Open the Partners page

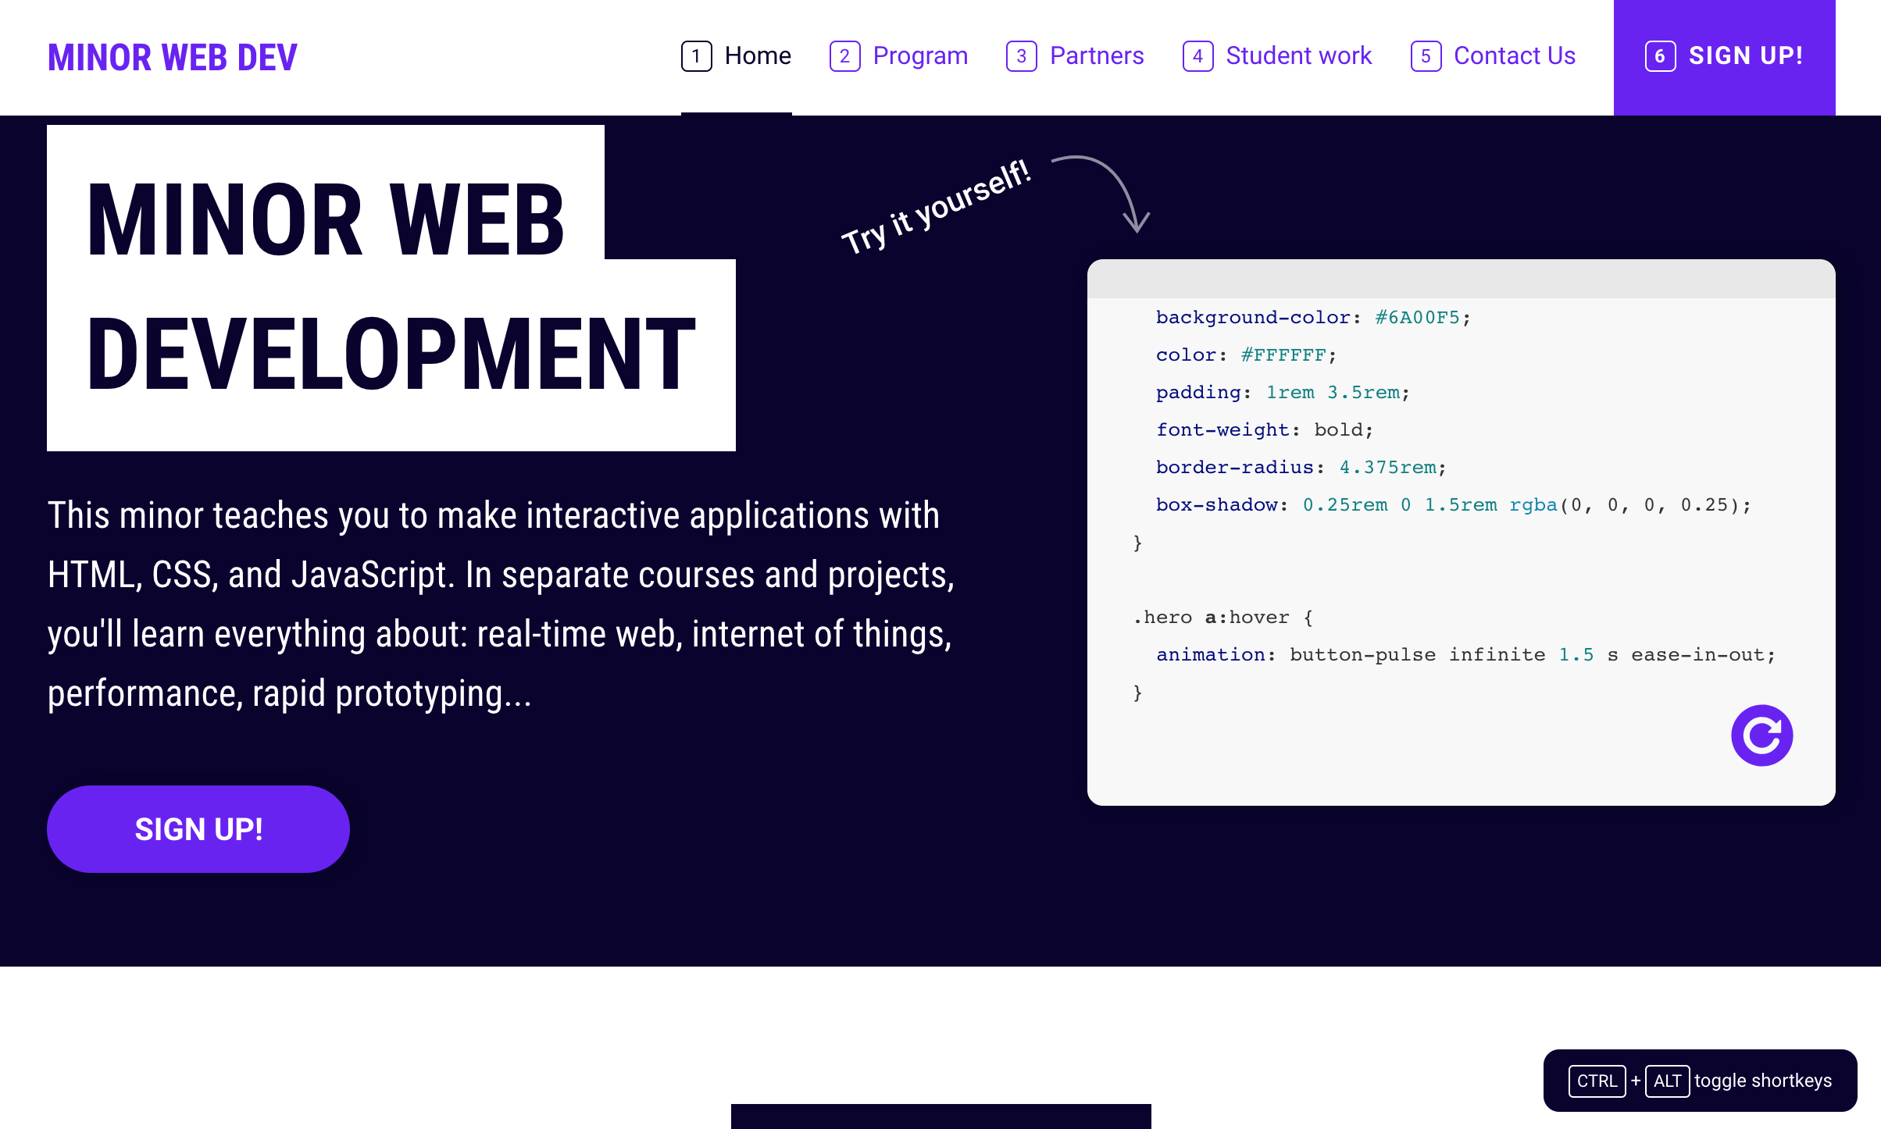1096,56
